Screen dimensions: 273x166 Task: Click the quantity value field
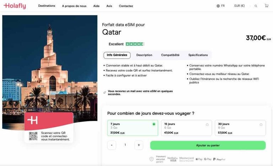click(x=125, y=145)
